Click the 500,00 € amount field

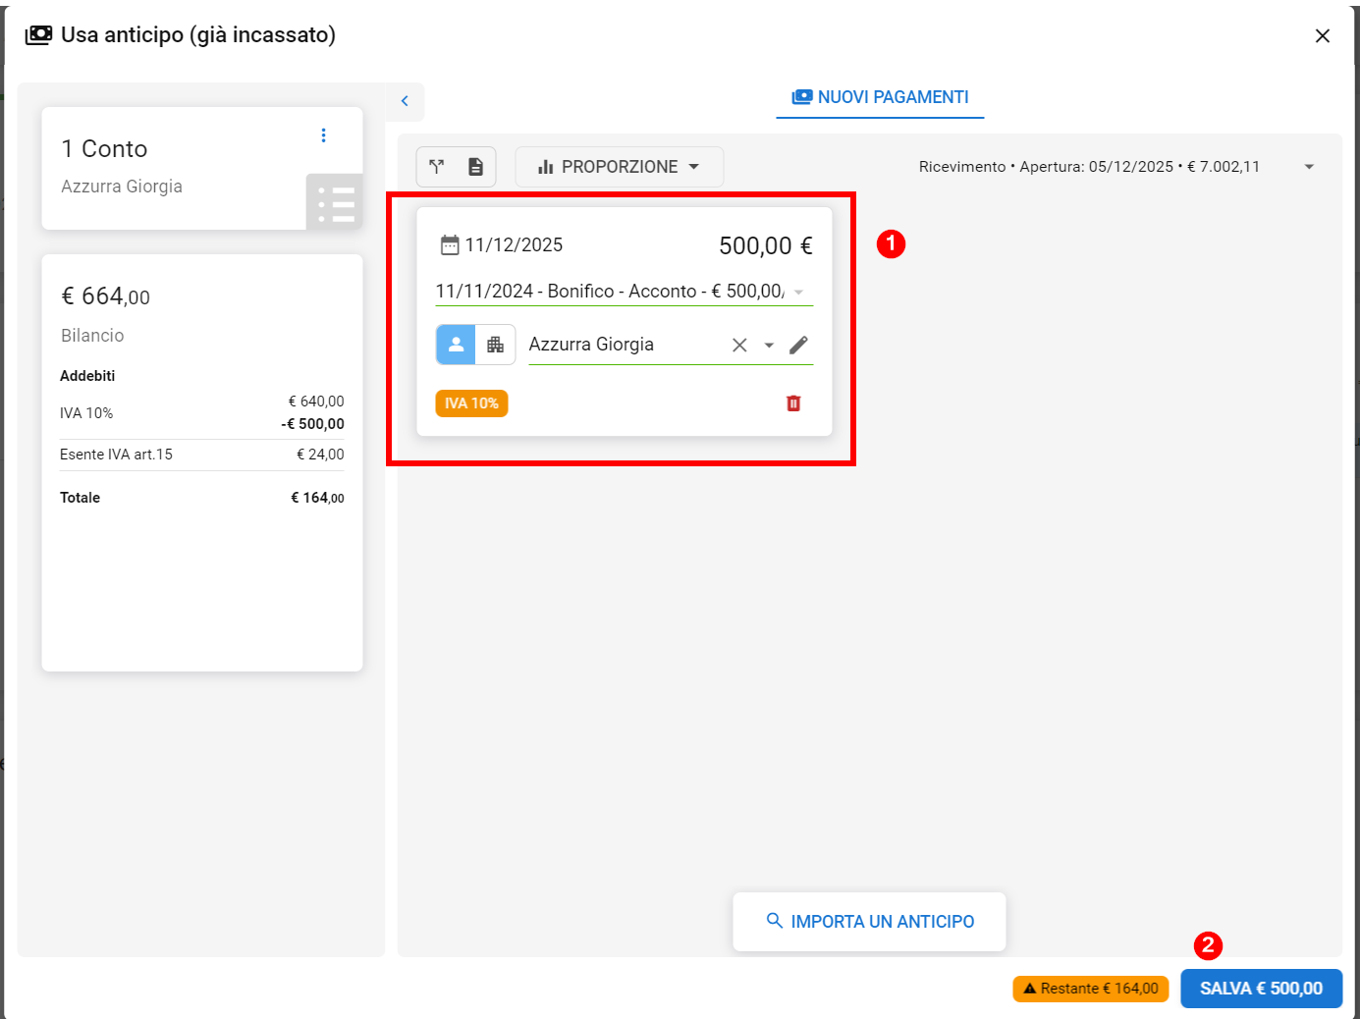pyautogui.click(x=765, y=245)
